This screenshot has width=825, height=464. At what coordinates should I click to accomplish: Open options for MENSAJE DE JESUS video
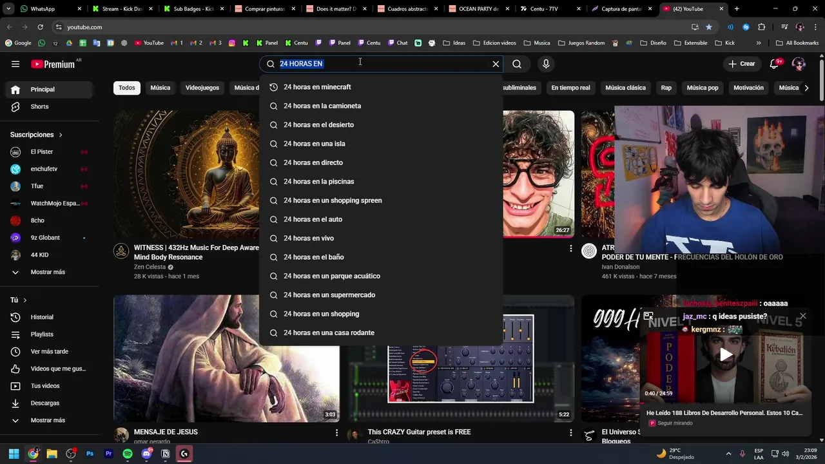(336, 433)
